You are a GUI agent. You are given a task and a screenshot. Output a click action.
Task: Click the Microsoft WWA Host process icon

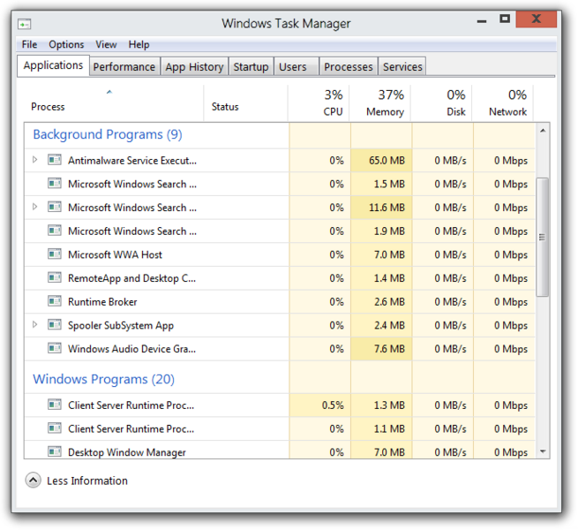[x=55, y=254]
